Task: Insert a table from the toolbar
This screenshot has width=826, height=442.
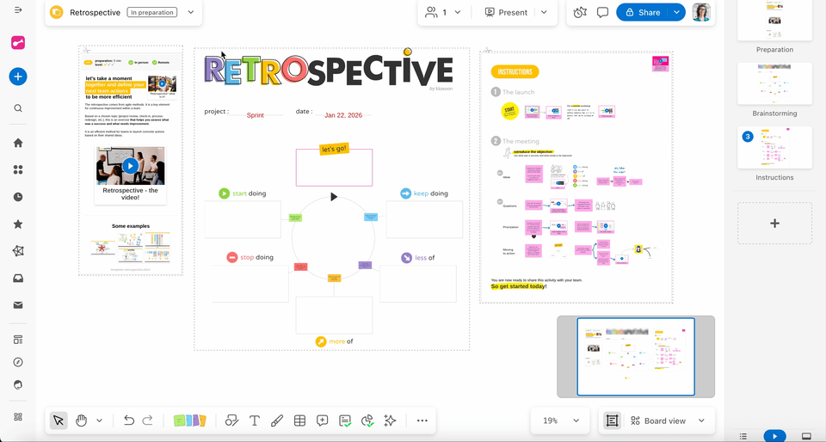Action: (299, 421)
